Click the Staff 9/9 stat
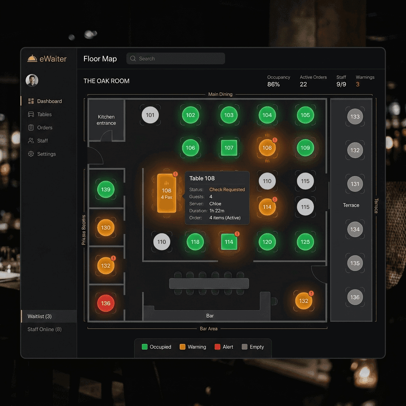The width and height of the screenshot is (406, 406). click(341, 81)
